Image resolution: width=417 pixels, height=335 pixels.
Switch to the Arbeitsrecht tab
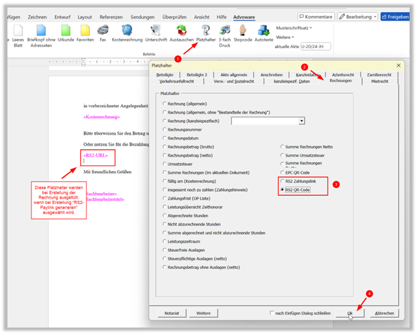click(x=343, y=74)
